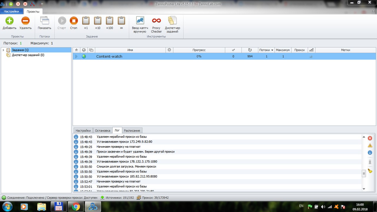Click the 0% progress bar of Content-watch
This screenshot has width=377, height=212.
[199, 56]
